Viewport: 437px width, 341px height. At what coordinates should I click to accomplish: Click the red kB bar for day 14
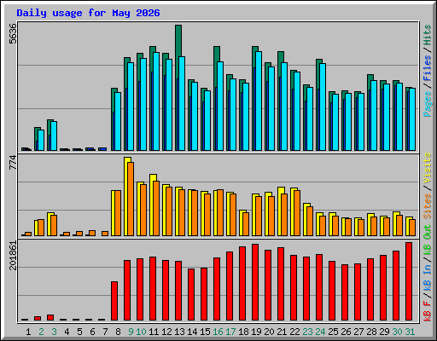click(191, 294)
